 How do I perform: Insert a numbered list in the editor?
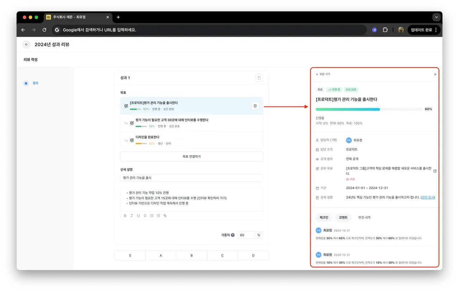tap(152, 216)
